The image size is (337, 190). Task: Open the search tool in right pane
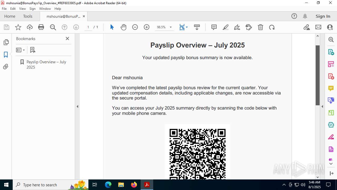[331, 40]
